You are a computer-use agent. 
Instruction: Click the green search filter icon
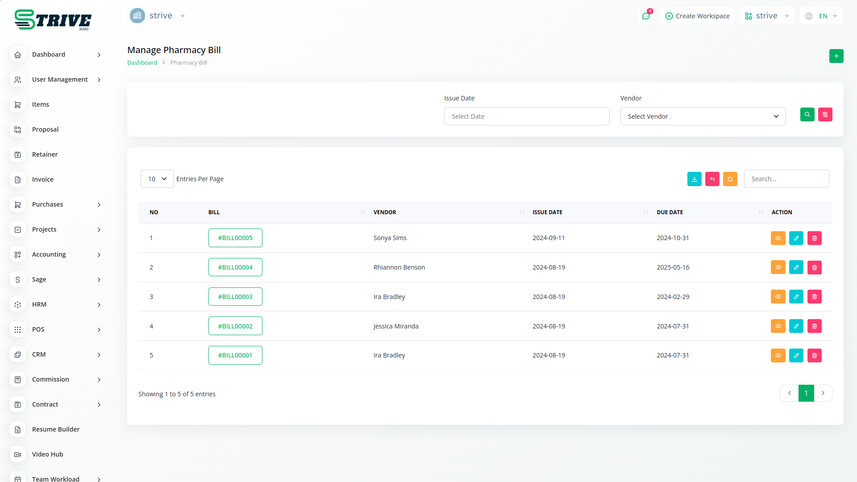(807, 115)
